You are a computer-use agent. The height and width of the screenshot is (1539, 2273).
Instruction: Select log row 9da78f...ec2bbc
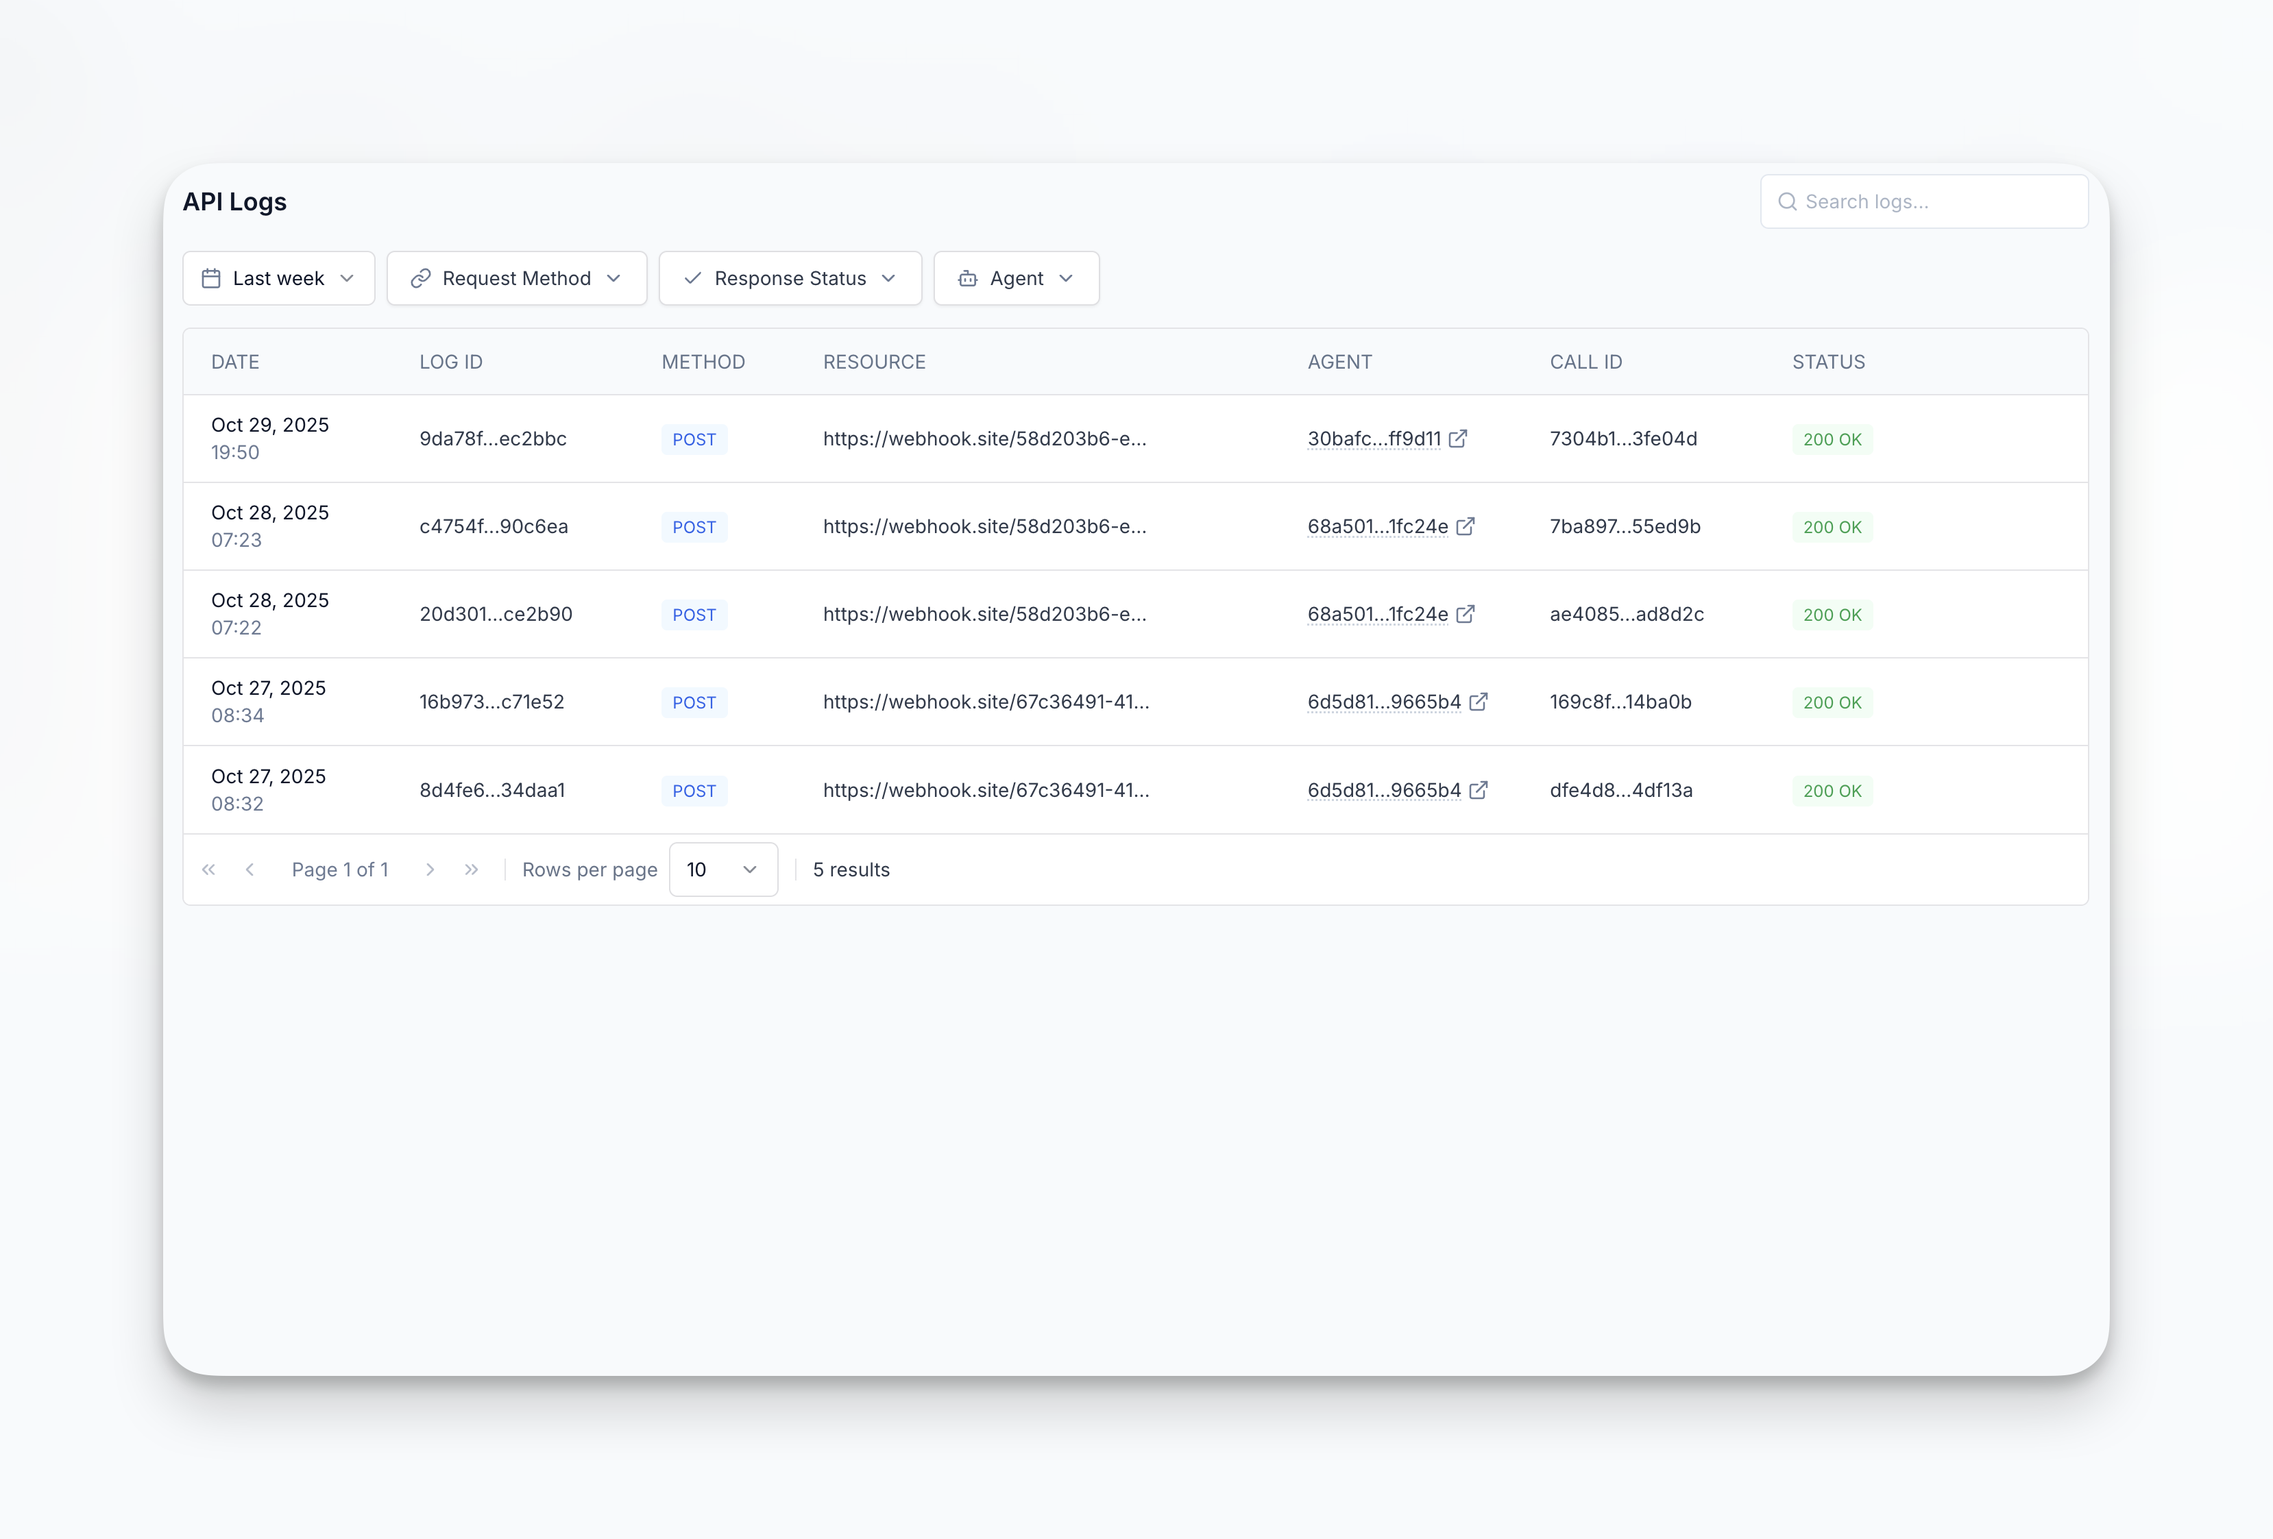point(493,439)
